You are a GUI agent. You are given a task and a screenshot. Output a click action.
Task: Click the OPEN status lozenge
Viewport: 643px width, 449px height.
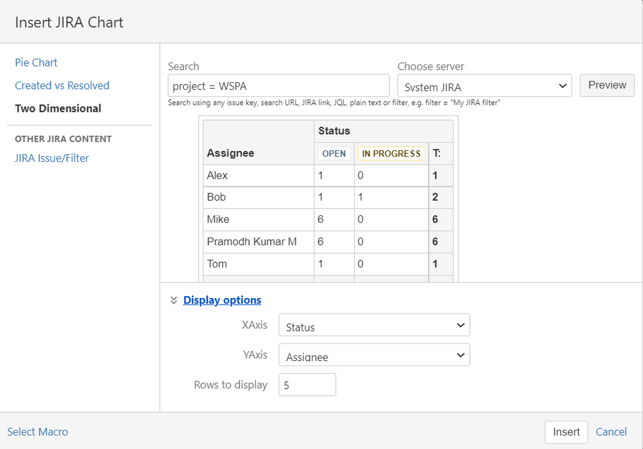(x=334, y=153)
